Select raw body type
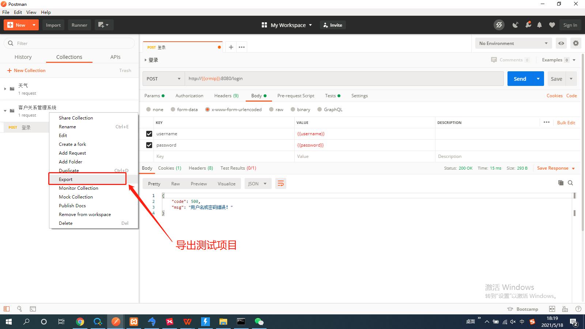585x329 pixels. (271, 109)
